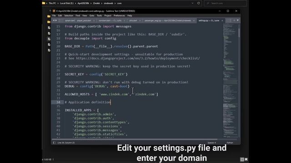Click zindeweb breadcrumb in Explorer
The image size is (291, 163).
pos(108,3)
